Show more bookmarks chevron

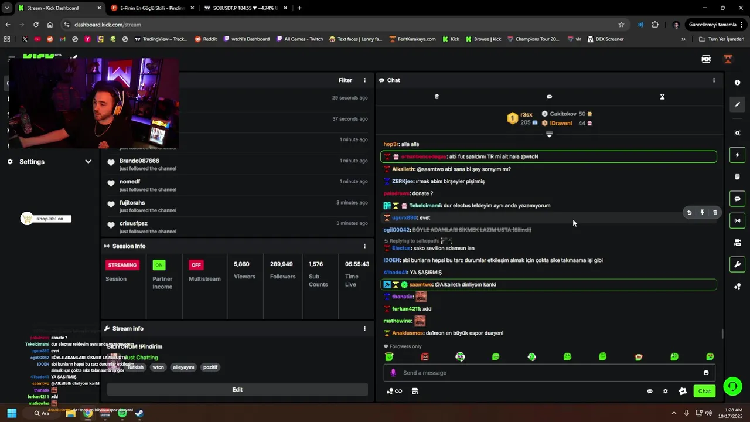pyautogui.click(x=683, y=39)
